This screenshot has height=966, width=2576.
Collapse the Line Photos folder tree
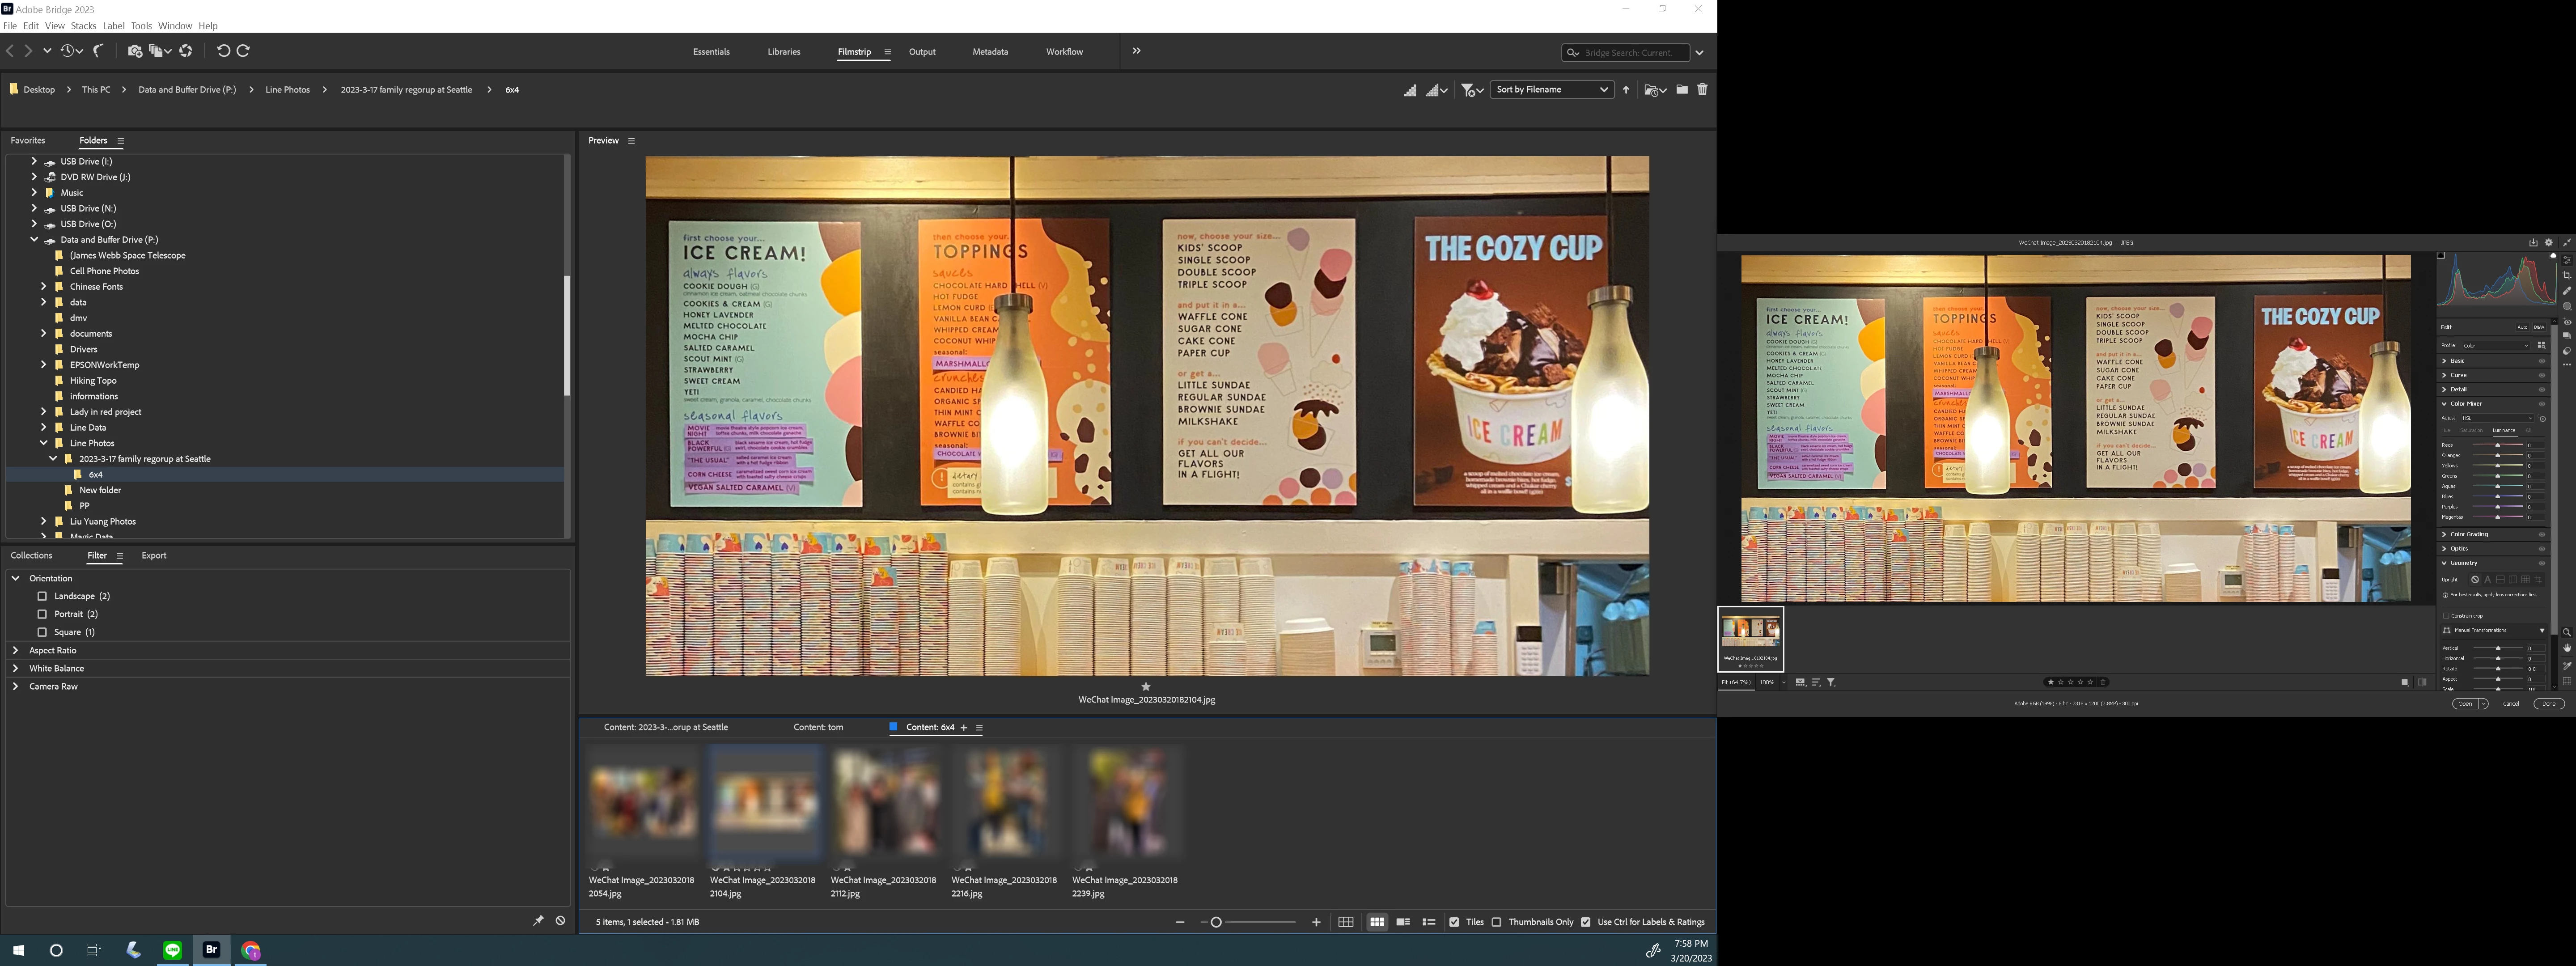click(44, 443)
